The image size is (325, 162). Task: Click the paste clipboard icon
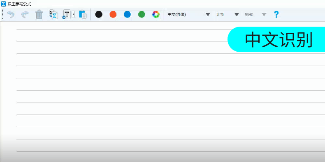point(83,14)
